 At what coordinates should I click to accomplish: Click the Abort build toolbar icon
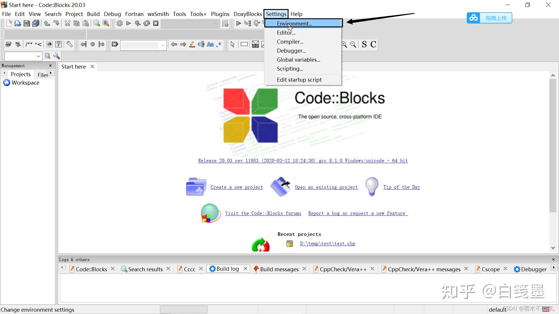tap(156, 23)
